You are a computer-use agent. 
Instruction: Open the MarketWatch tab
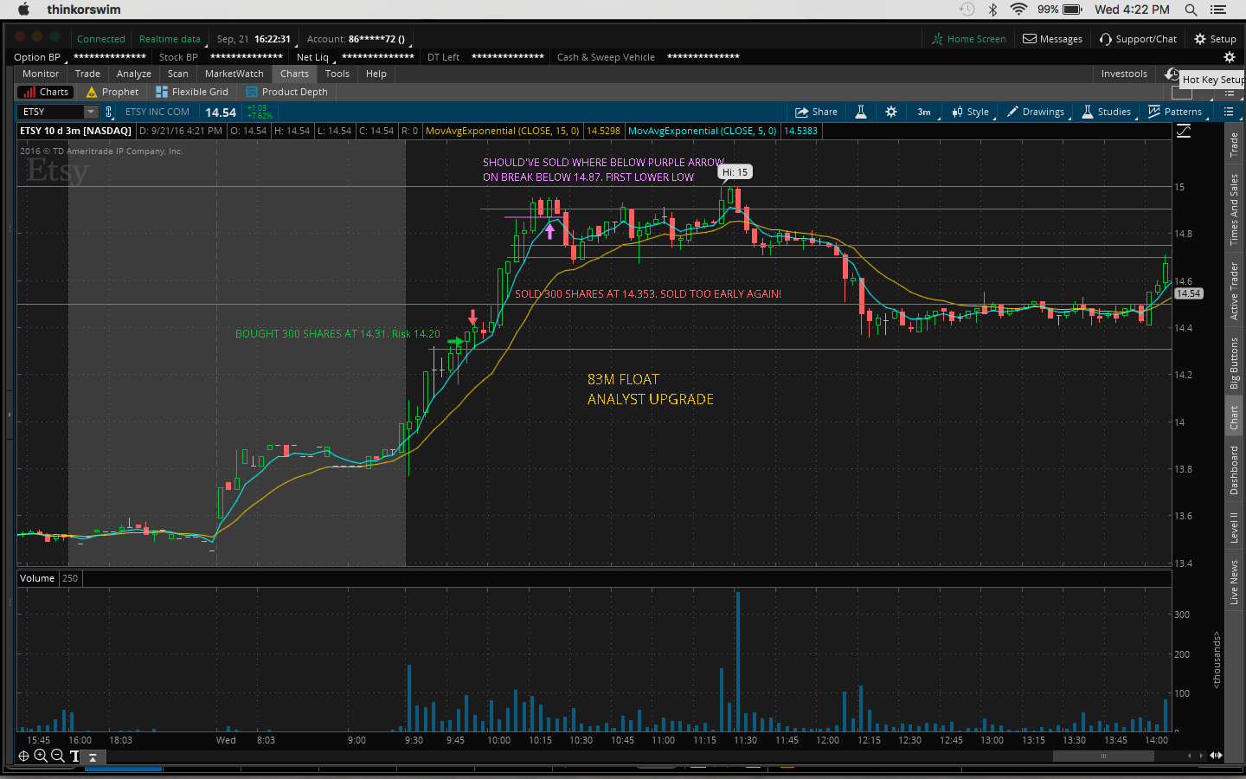pos(234,74)
